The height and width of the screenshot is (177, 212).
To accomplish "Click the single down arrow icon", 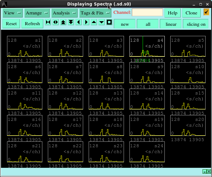I will [x=102, y=22].
